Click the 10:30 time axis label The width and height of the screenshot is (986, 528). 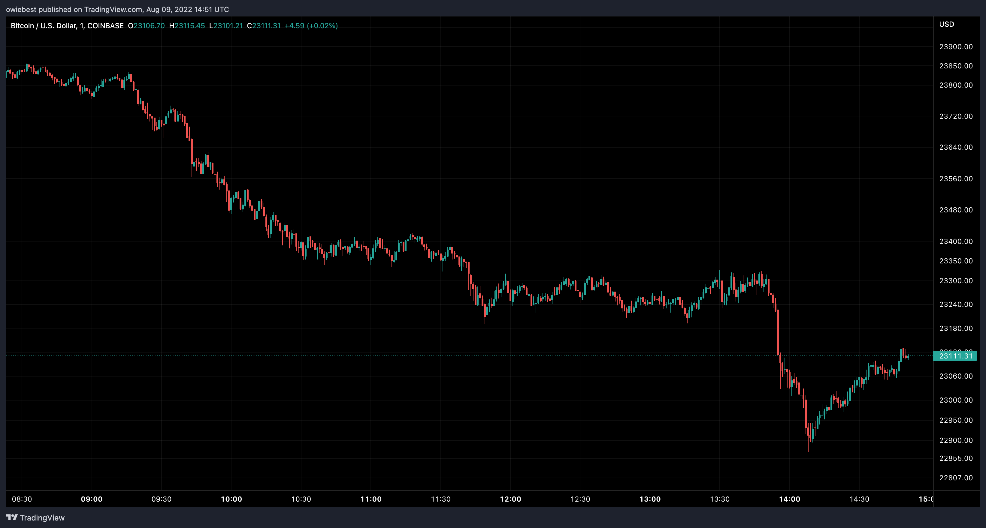coord(301,499)
